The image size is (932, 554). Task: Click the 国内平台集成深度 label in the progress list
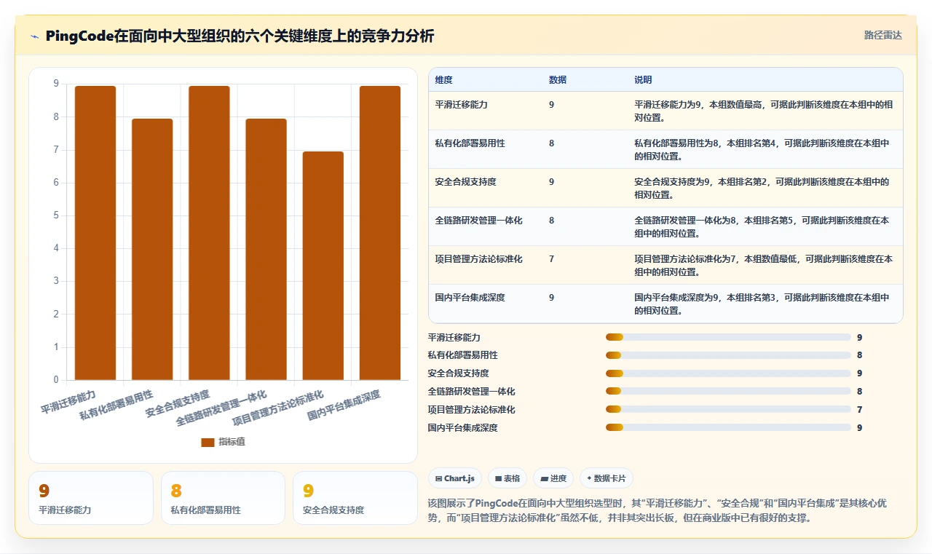tap(463, 428)
